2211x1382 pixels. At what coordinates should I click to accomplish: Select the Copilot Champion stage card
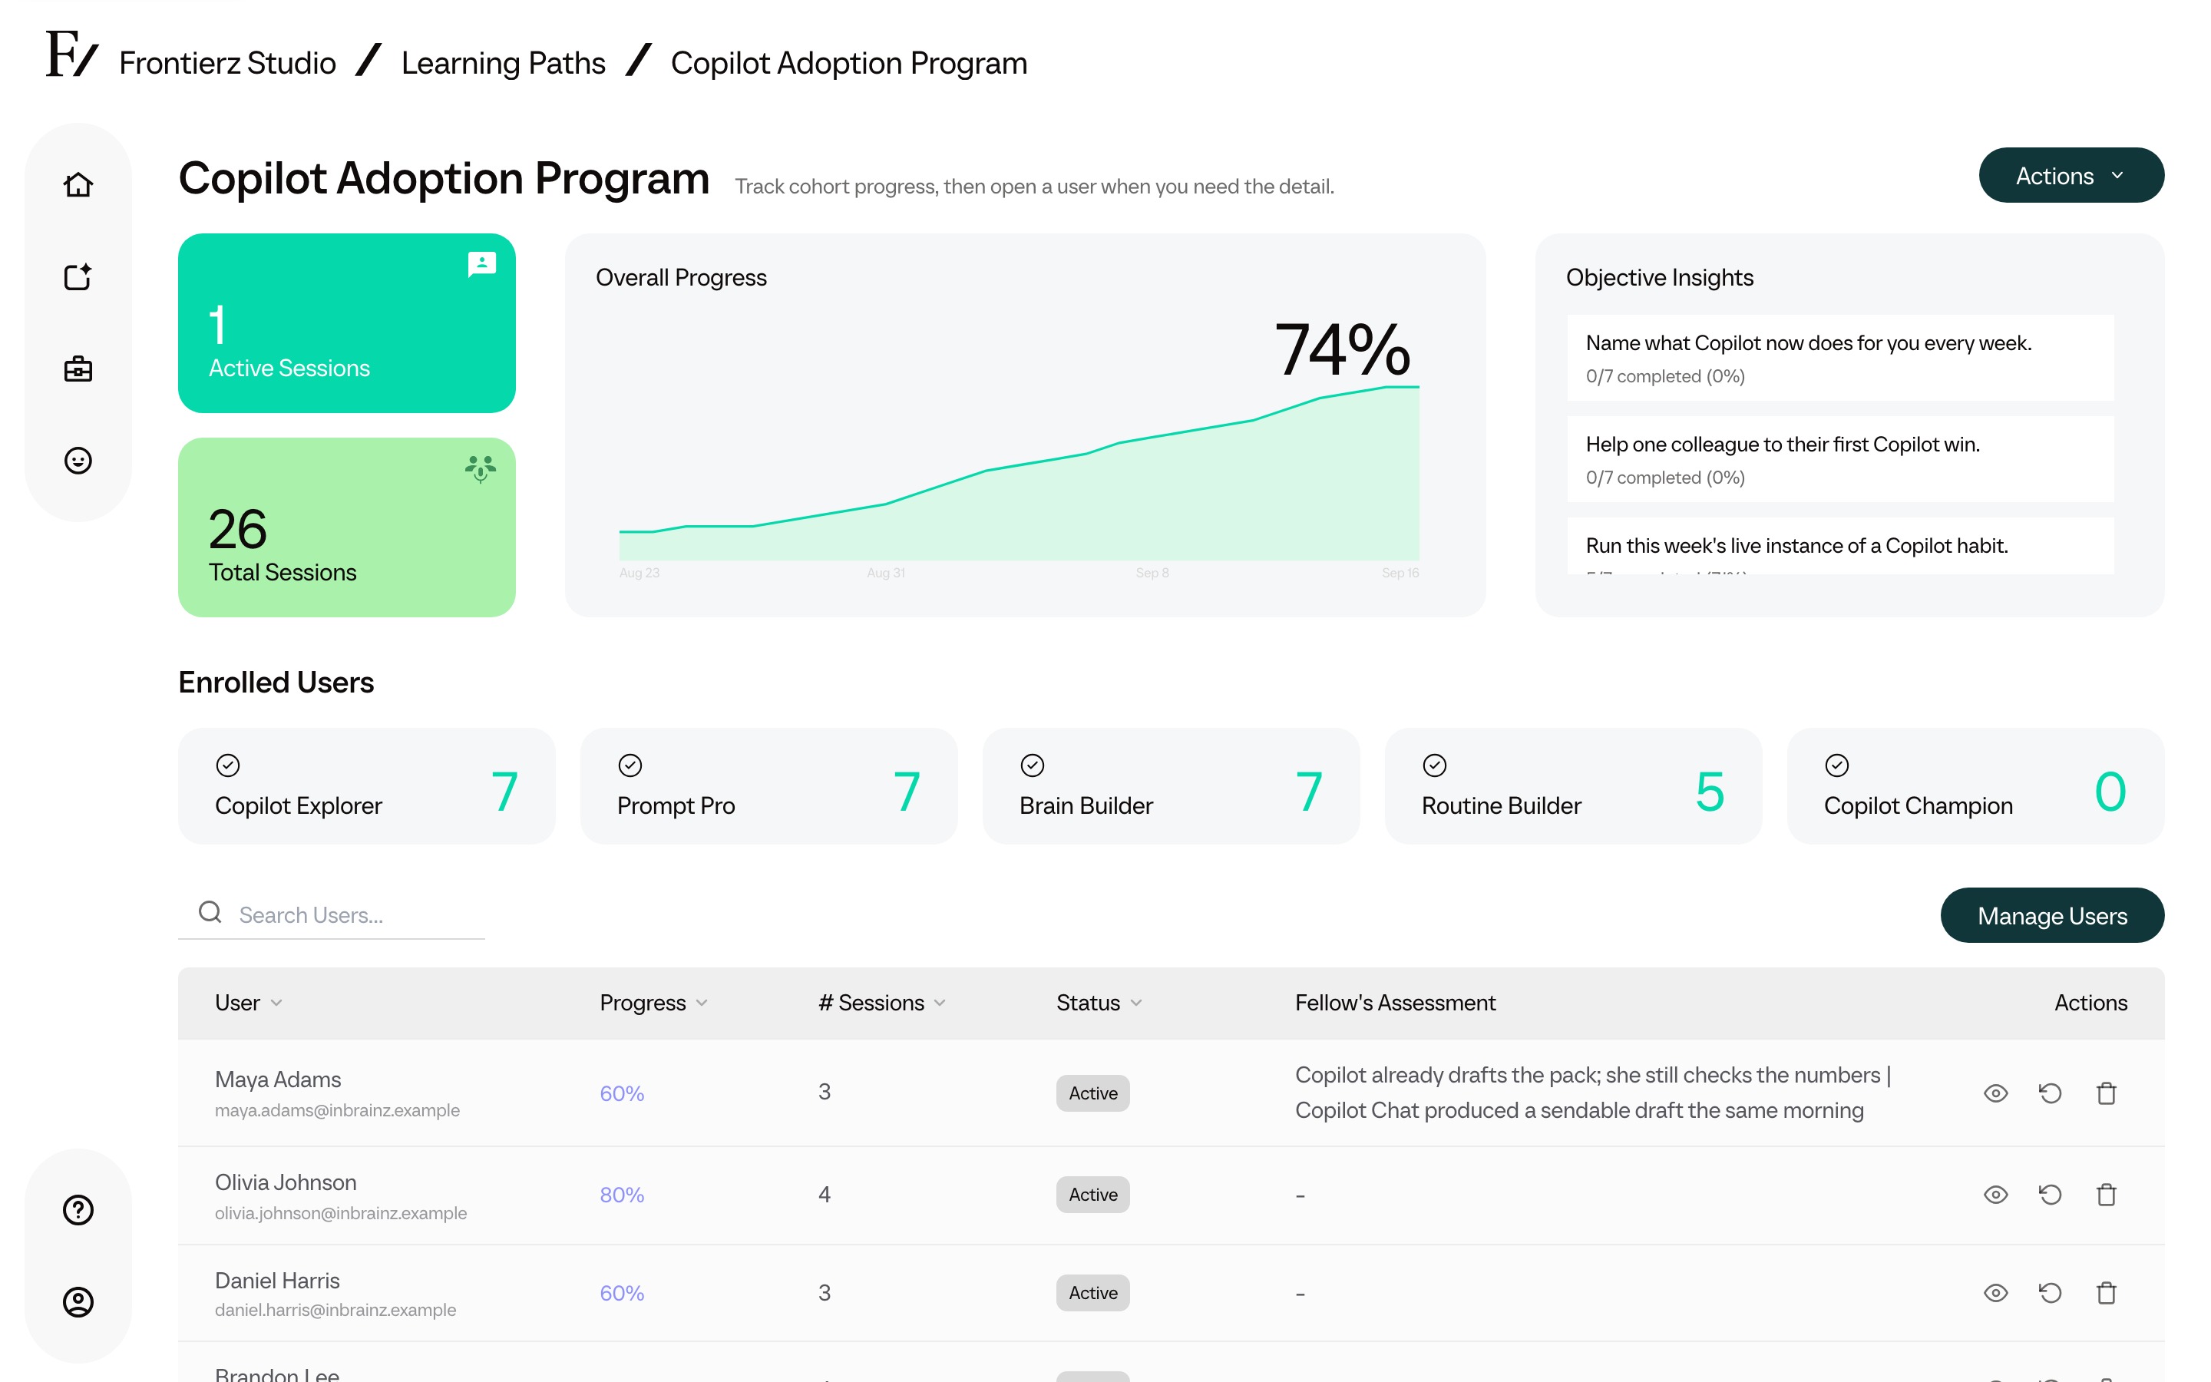tap(1975, 786)
